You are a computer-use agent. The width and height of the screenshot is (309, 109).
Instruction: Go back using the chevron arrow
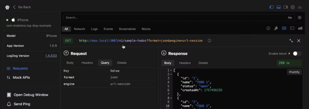coord(14,7)
